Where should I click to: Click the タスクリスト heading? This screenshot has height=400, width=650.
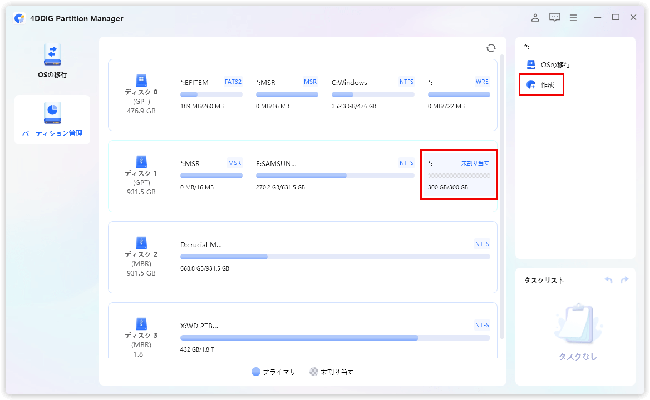544,281
